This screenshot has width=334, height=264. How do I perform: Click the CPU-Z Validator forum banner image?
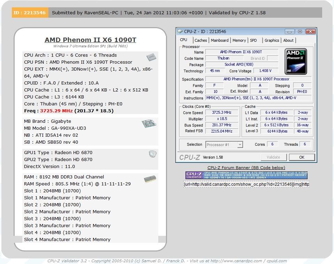click(246, 175)
